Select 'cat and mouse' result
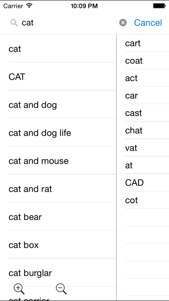Screen dimensions: 169x301 pos(58,161)
